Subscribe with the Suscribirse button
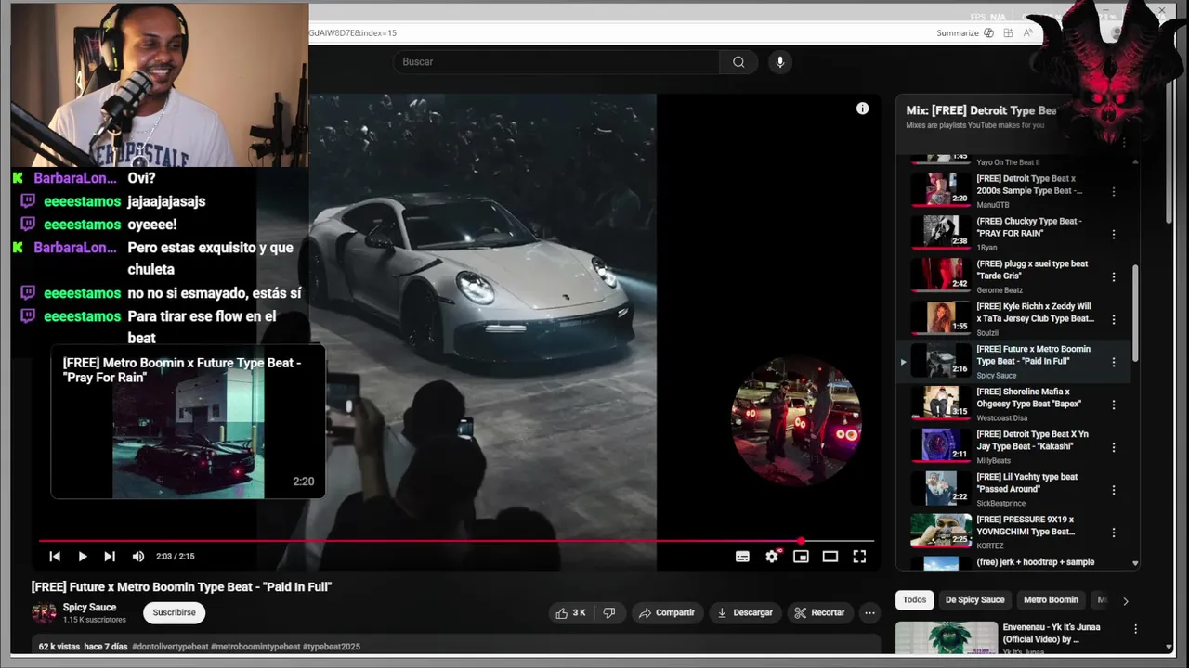Screen dimensions: 1189x668 (174, 612)
